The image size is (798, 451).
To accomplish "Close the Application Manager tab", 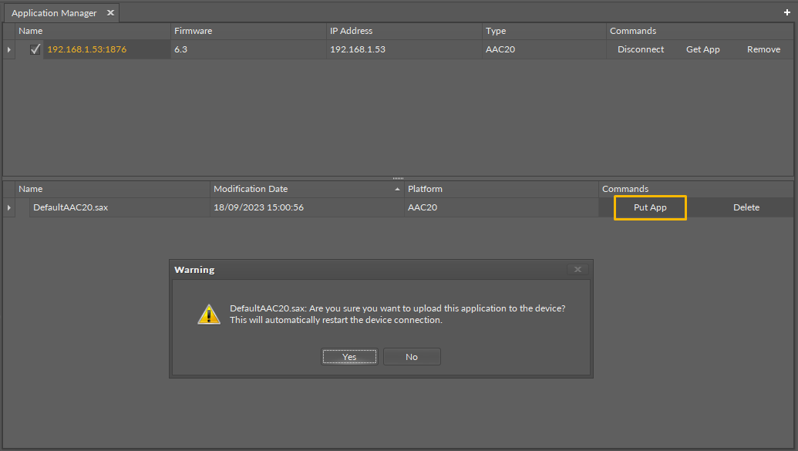I will (110, 13).
